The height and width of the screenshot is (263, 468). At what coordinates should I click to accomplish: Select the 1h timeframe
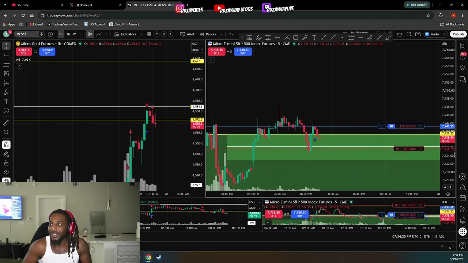(68, 34)
